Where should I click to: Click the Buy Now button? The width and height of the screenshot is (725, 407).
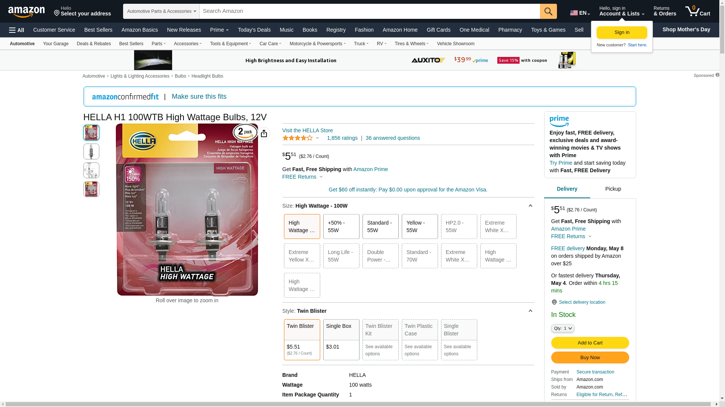(x=590, y=358)
